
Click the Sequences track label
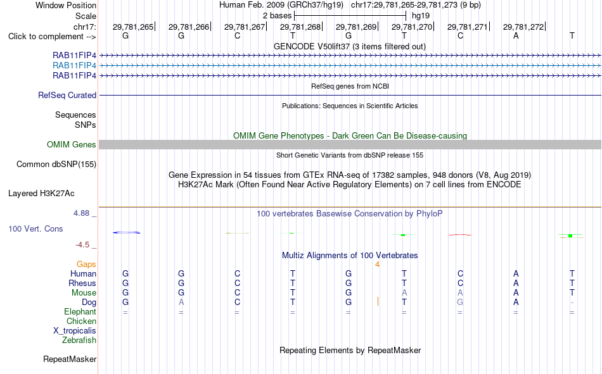(x=75, y=115)
